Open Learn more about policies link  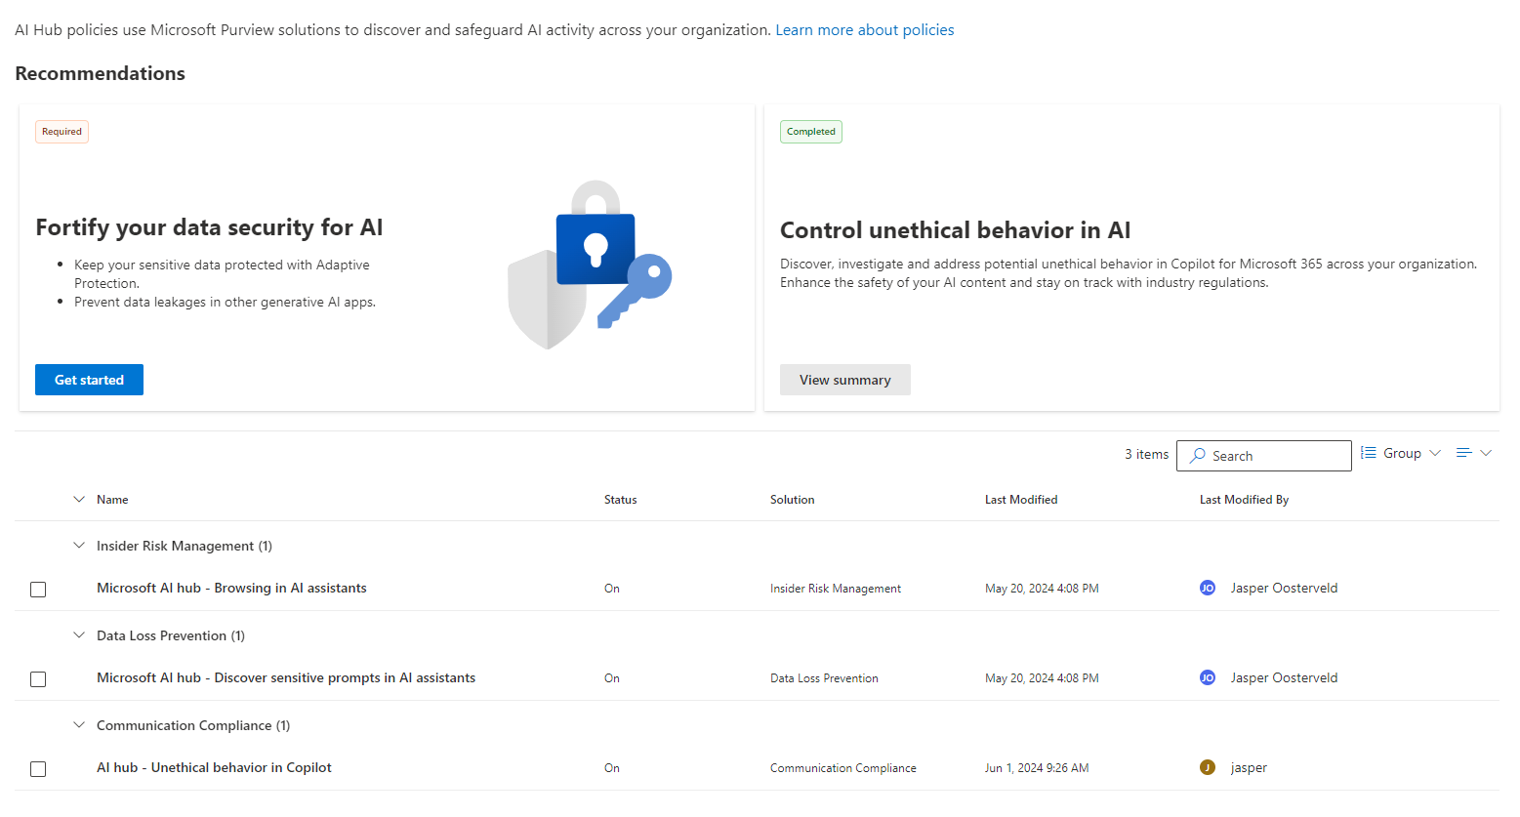[865, 30]
